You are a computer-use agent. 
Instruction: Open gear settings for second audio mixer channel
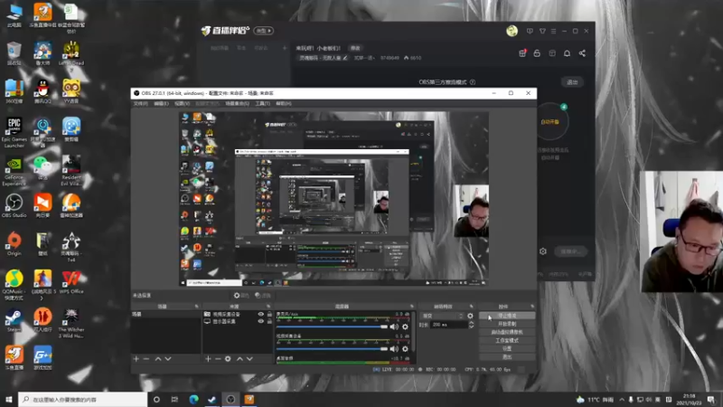point(405,349)
